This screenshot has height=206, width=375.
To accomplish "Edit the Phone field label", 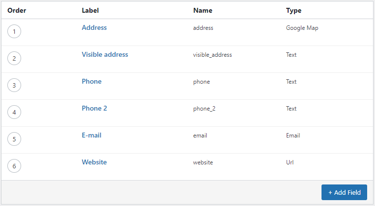I will tap(92, 82).
